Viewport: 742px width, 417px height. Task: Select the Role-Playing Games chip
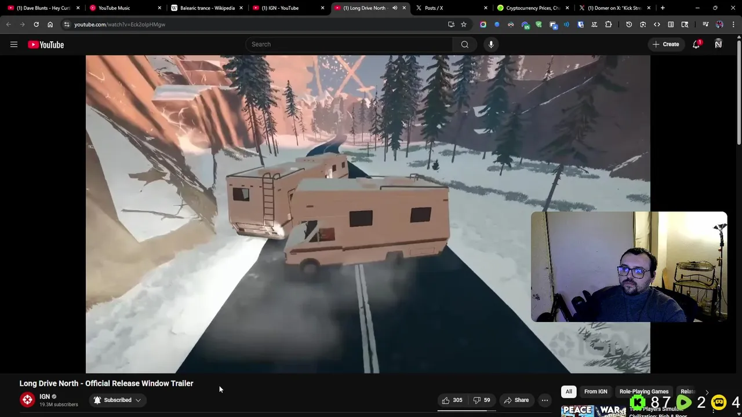pyautogui.click(x=643, y=392)
